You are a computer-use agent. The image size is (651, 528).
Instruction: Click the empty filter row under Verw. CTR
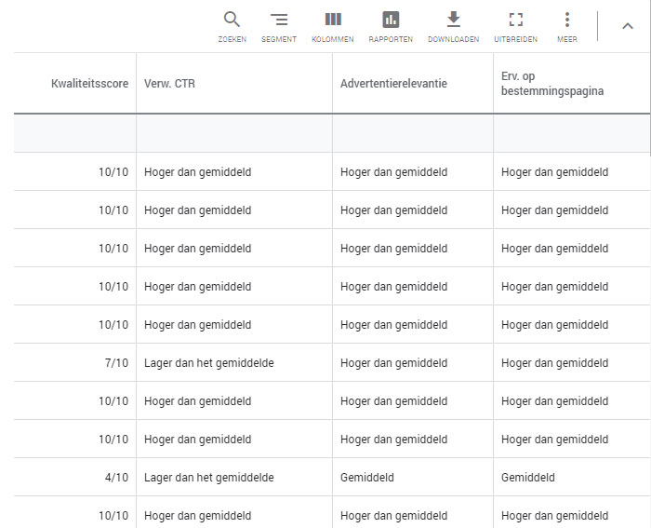(233, 133)
